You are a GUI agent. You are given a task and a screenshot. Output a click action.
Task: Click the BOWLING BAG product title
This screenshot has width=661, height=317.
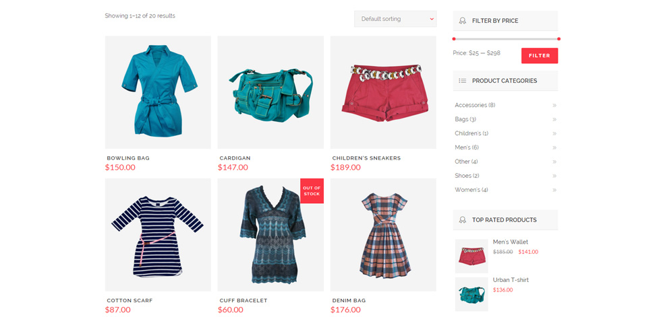point(128,158)
